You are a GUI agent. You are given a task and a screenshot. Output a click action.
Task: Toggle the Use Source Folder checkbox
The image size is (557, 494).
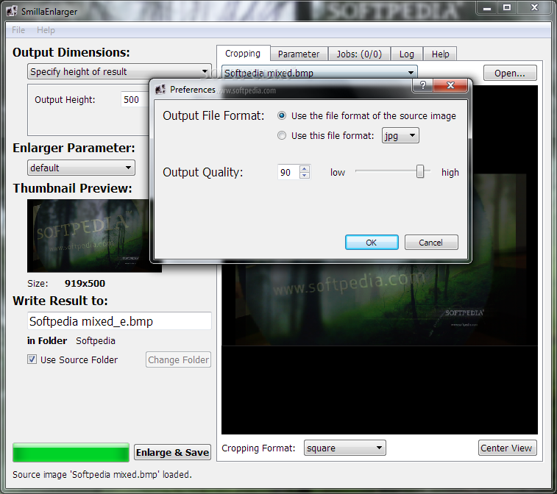tap(32, 359)
